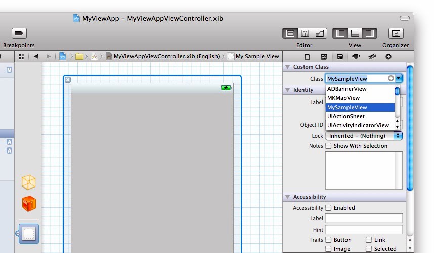434x253 pixels.
Task: Switch to the Assistant editor
Action: (305, 33)
